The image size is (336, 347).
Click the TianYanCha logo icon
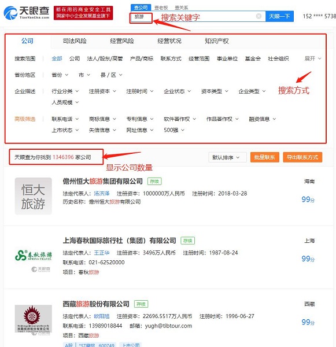coord(10,13)
